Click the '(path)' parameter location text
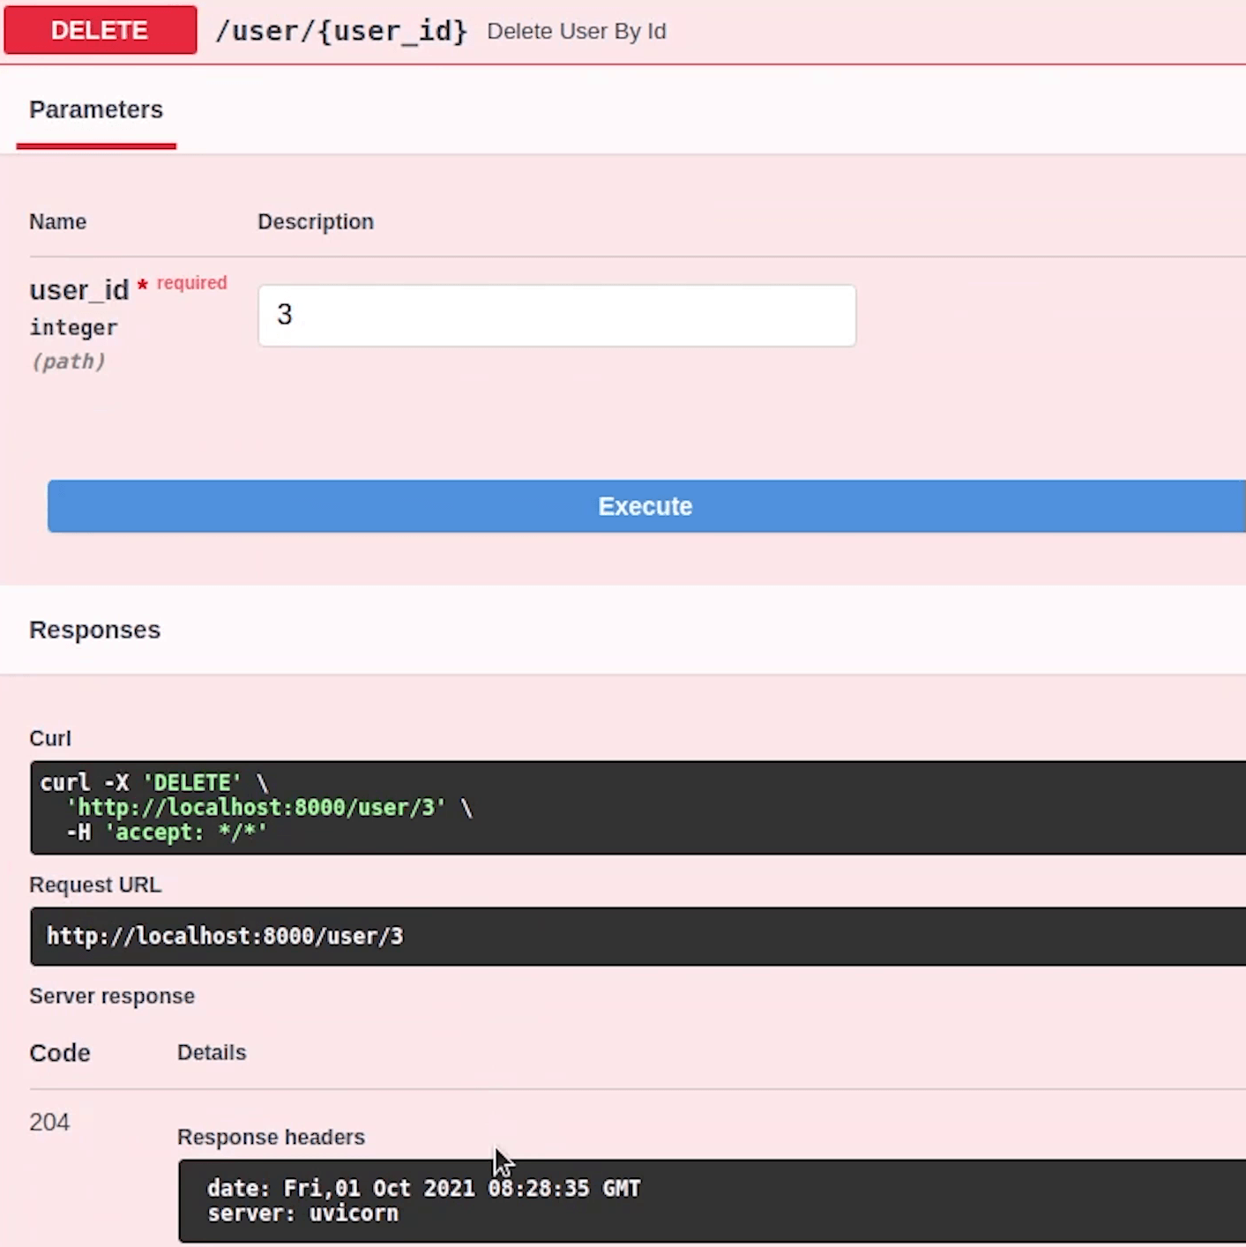Viewport: 1246px width, 1247px height. [x=68, y=362]
